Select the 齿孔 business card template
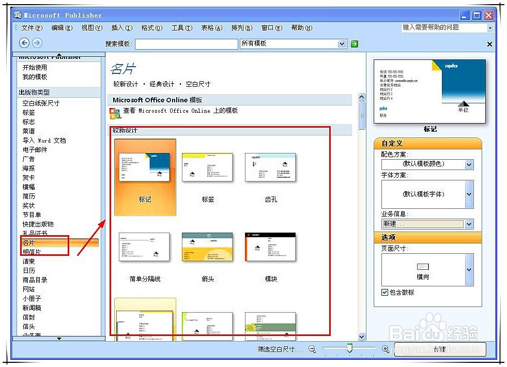Screen dimensions: 507x367 pyautogui.click(x=271, y=177)
